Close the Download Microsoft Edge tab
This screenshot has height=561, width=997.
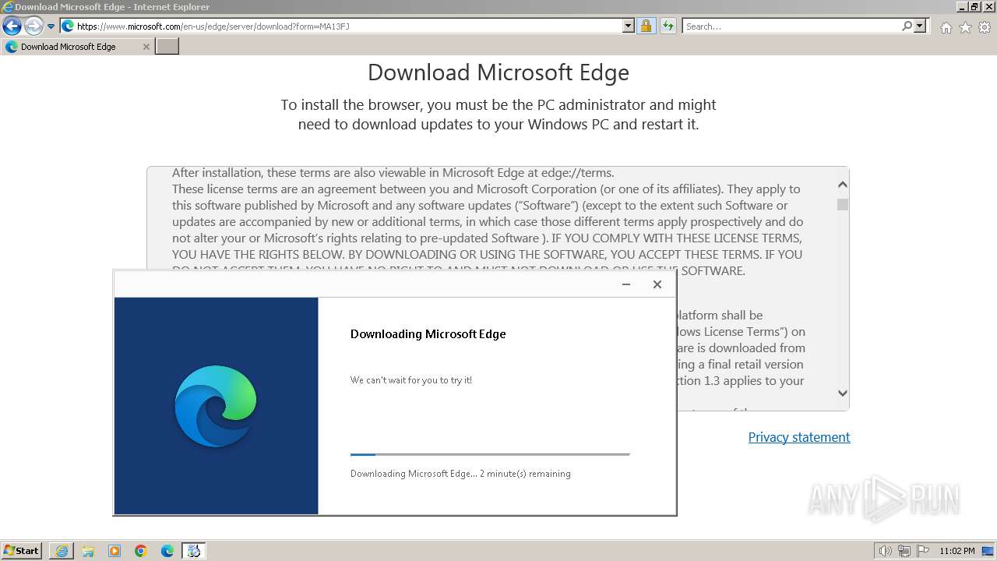tap(146, 47)
